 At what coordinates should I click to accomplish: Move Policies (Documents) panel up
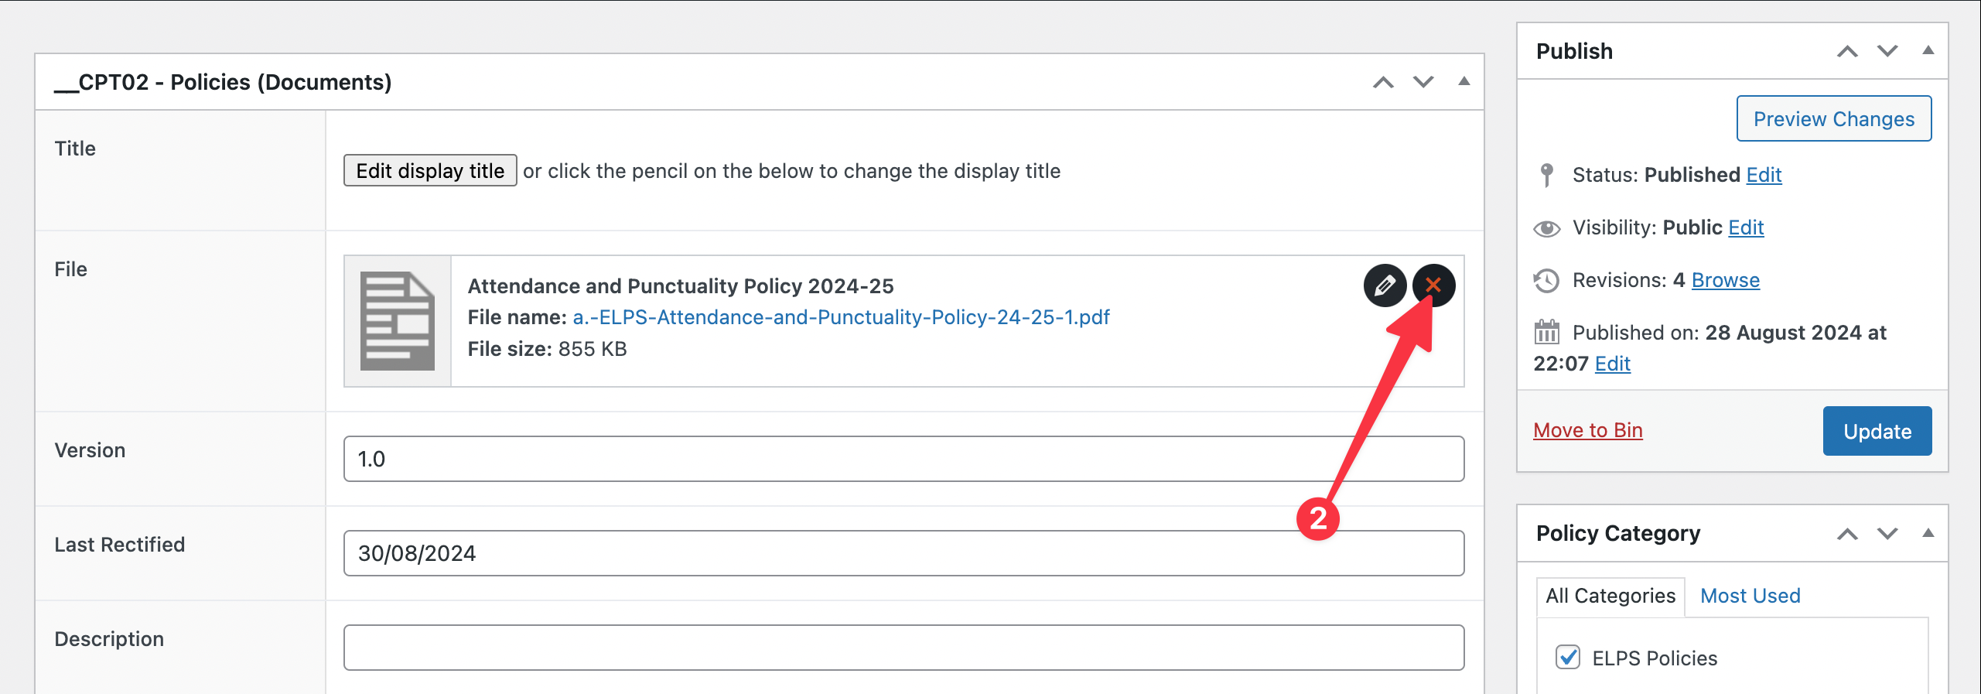[1383, 82]
